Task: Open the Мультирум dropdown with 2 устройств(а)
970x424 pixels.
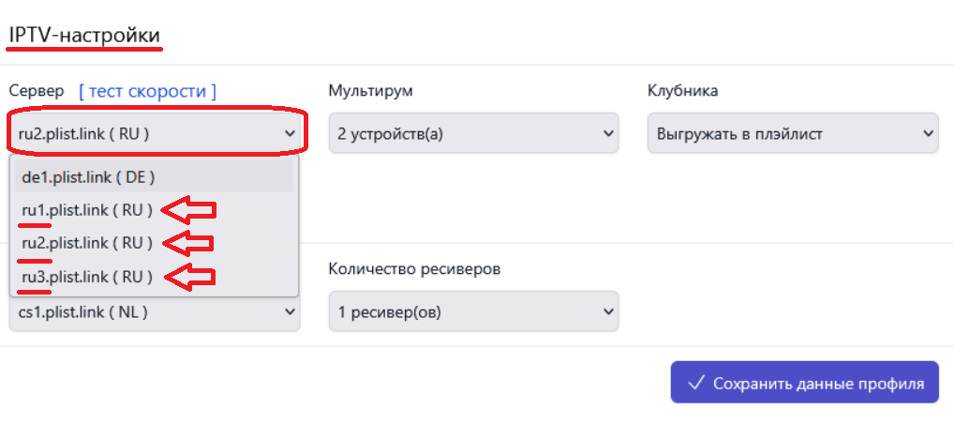Action: [474, 133]
